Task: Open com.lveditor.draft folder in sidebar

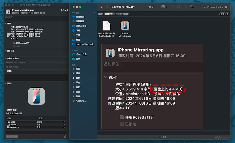Action: pyautogui.click(x=84, y=45)
